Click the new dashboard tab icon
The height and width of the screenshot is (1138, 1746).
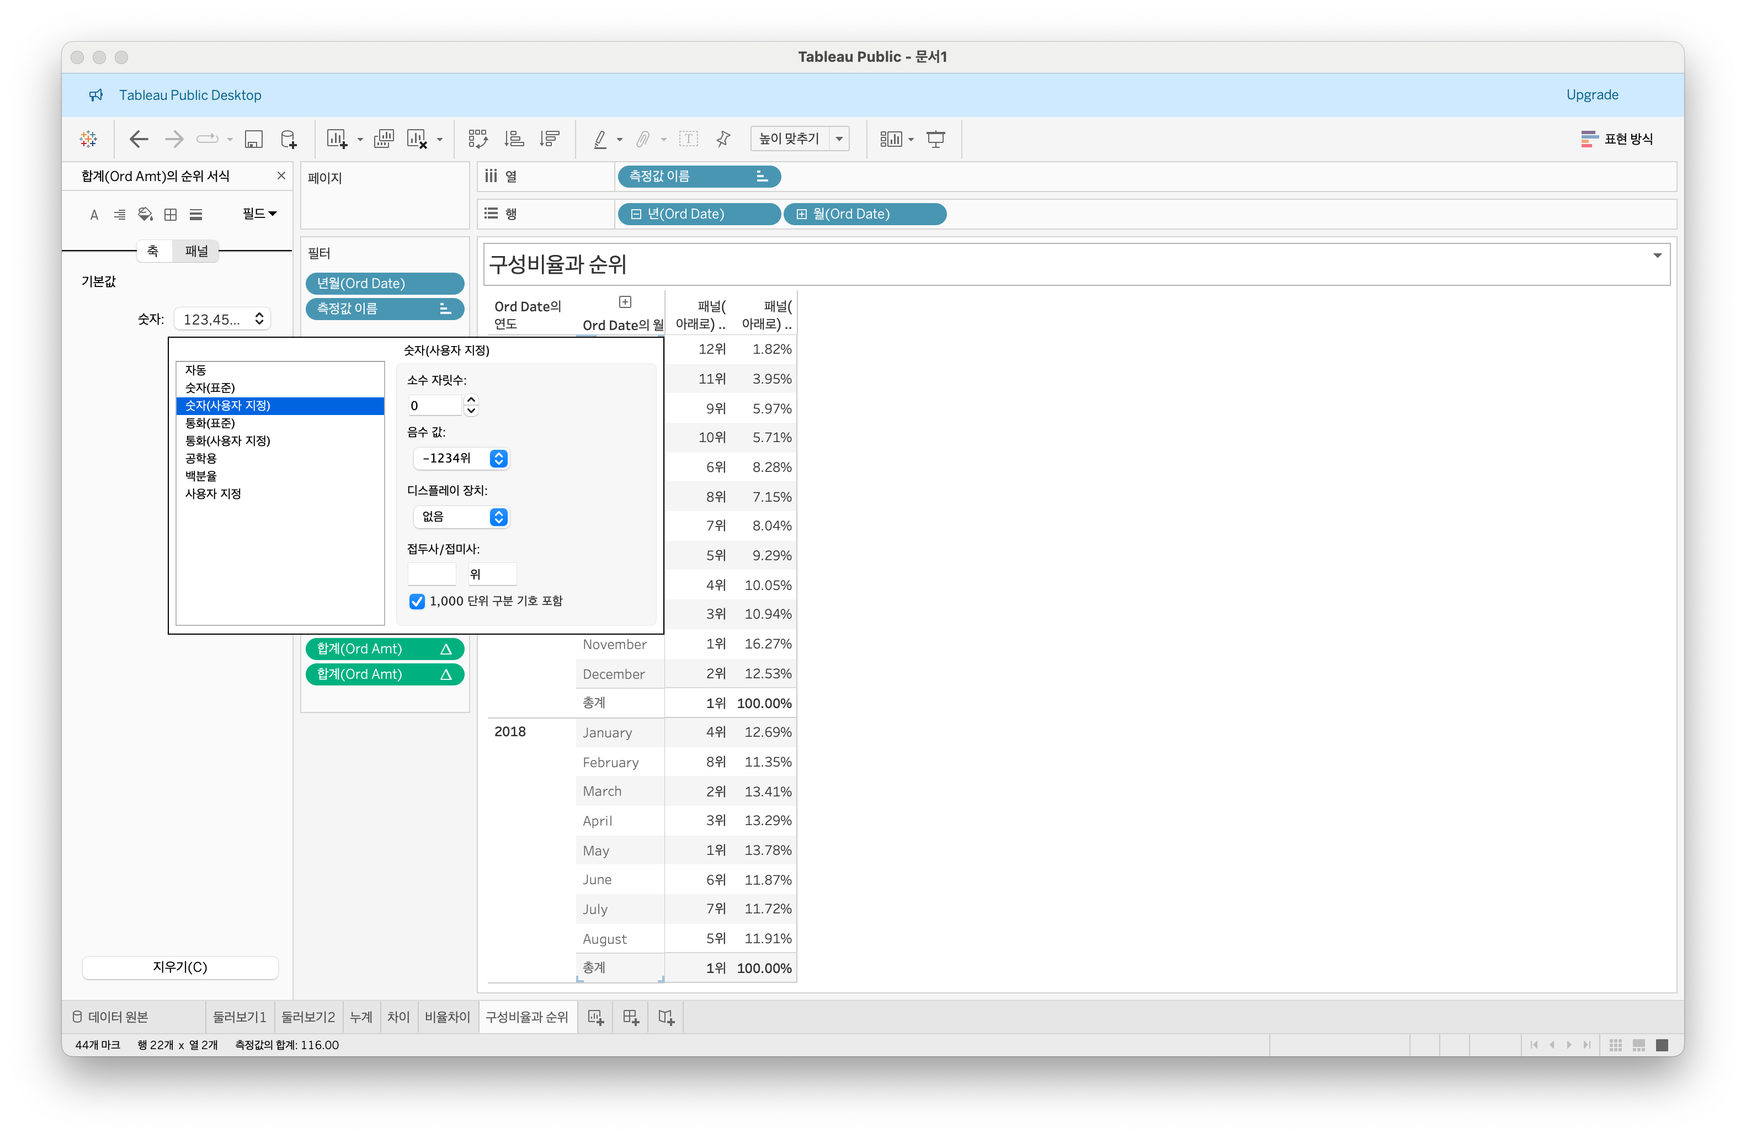630,1017
